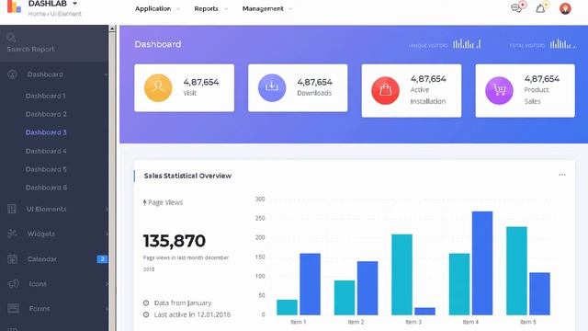Open the Calendar sidebar item
Screen dimensions: 588x331
tap(41, 259)
